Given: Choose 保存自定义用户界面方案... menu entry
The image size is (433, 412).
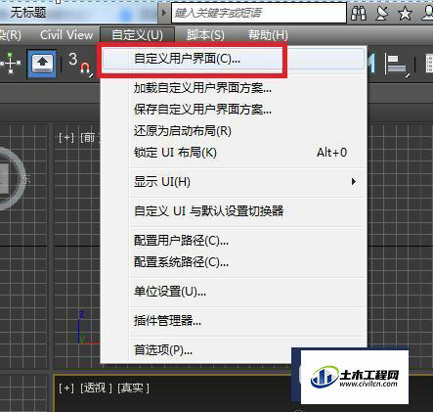Looking at the screenshot, I should coord(233,110).
